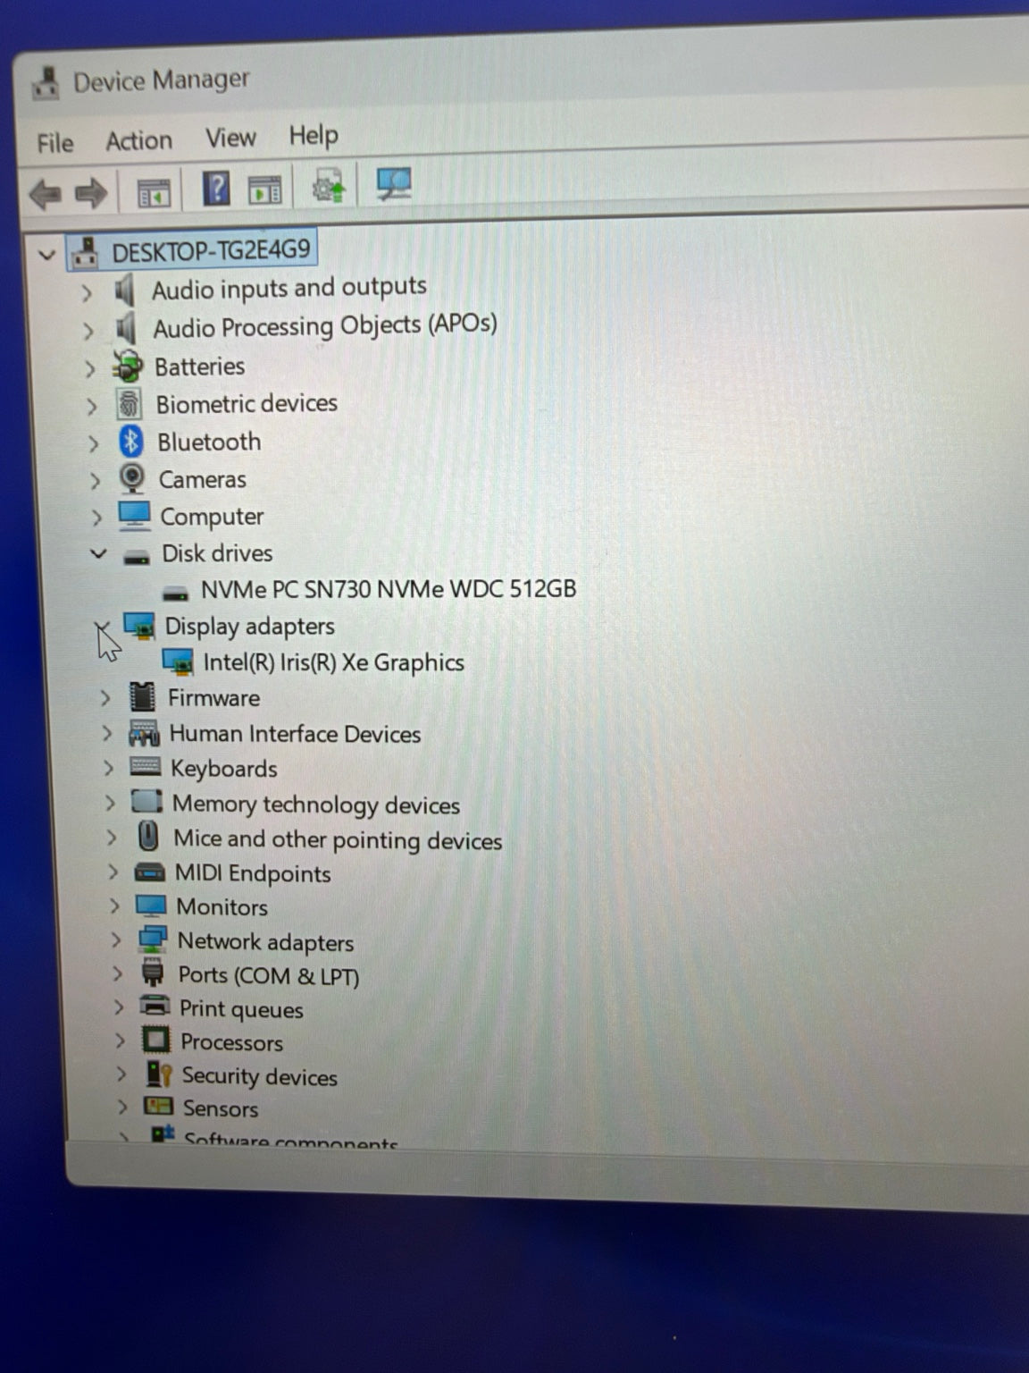Click the Memory technology devices icon
Screen dimensions: 1029x1373
(147, 802)
